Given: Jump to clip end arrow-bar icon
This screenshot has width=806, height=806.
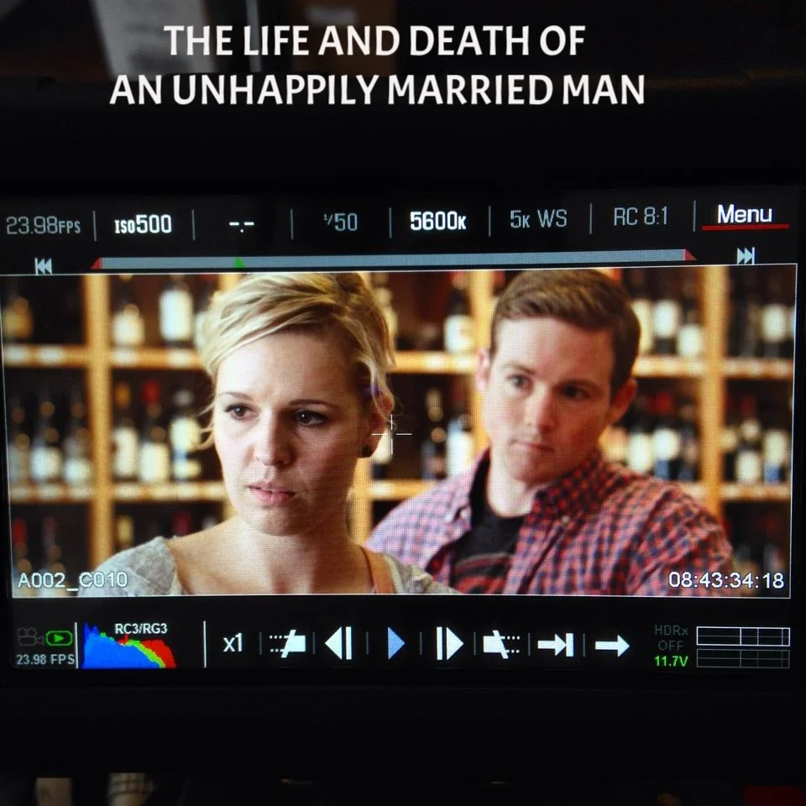Looking at the screenshot, I should 556,645.
